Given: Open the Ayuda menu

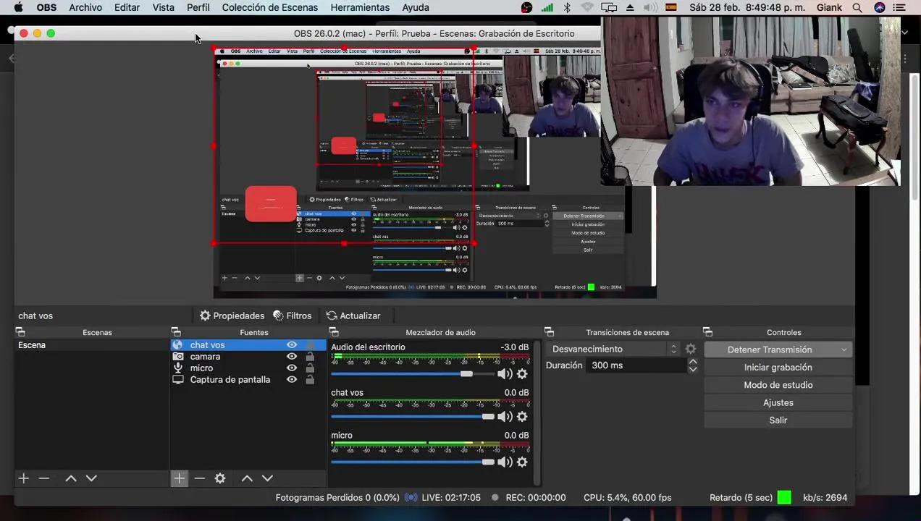Looking at the screenshot, I should [x=416, y=7].
